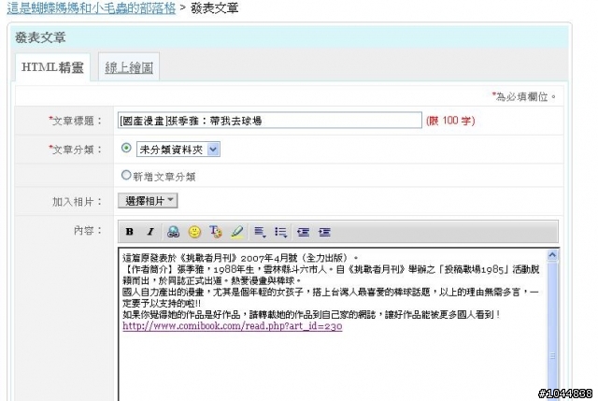Click the content scrollbar up arrow

tap(552, 255)
